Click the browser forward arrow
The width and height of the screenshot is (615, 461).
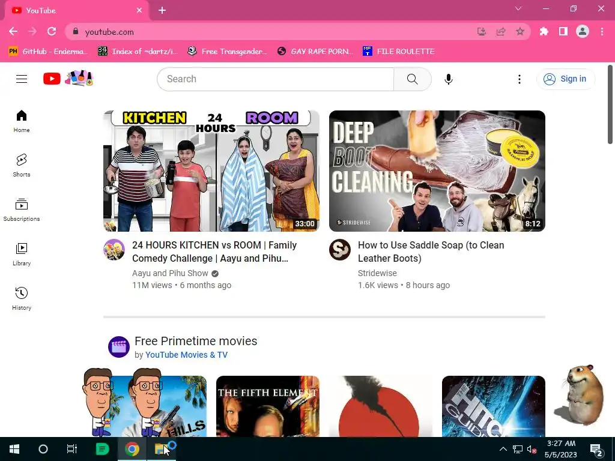[x=32, y=31]
